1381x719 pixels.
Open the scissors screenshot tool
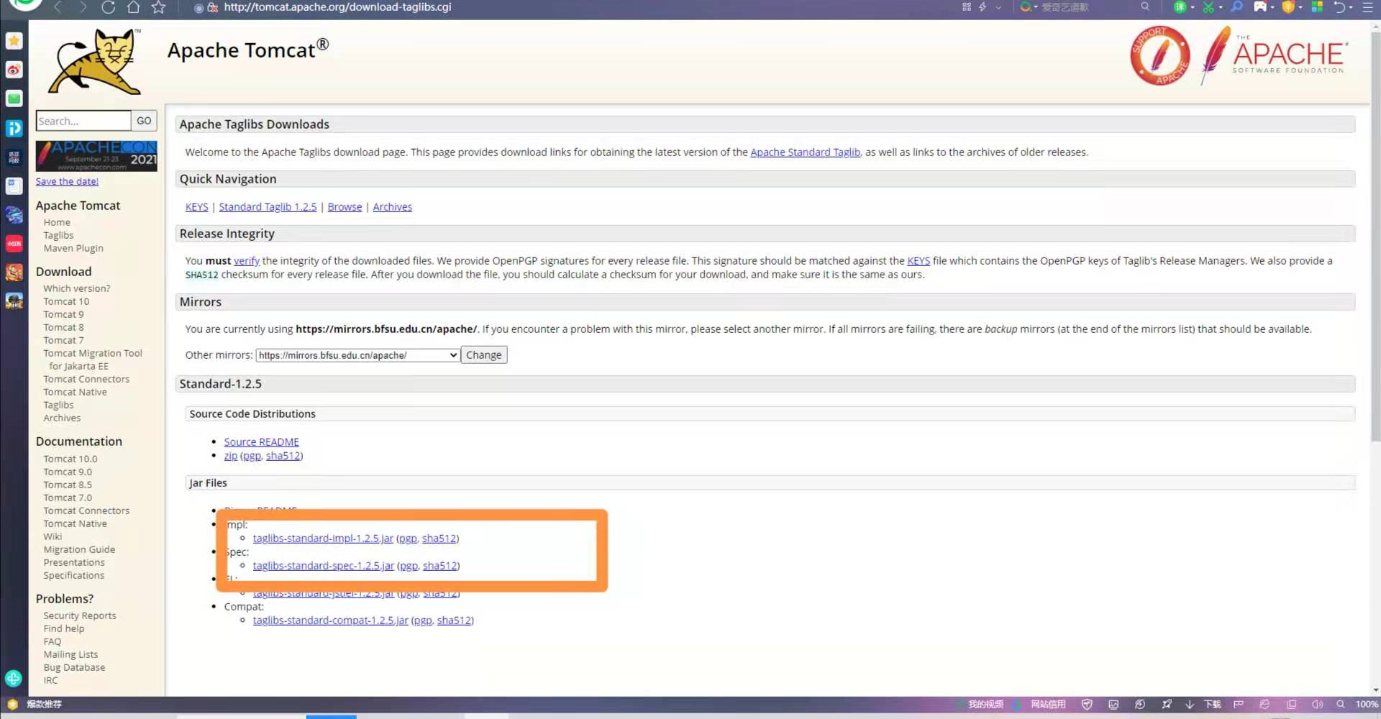point(1208,7)
